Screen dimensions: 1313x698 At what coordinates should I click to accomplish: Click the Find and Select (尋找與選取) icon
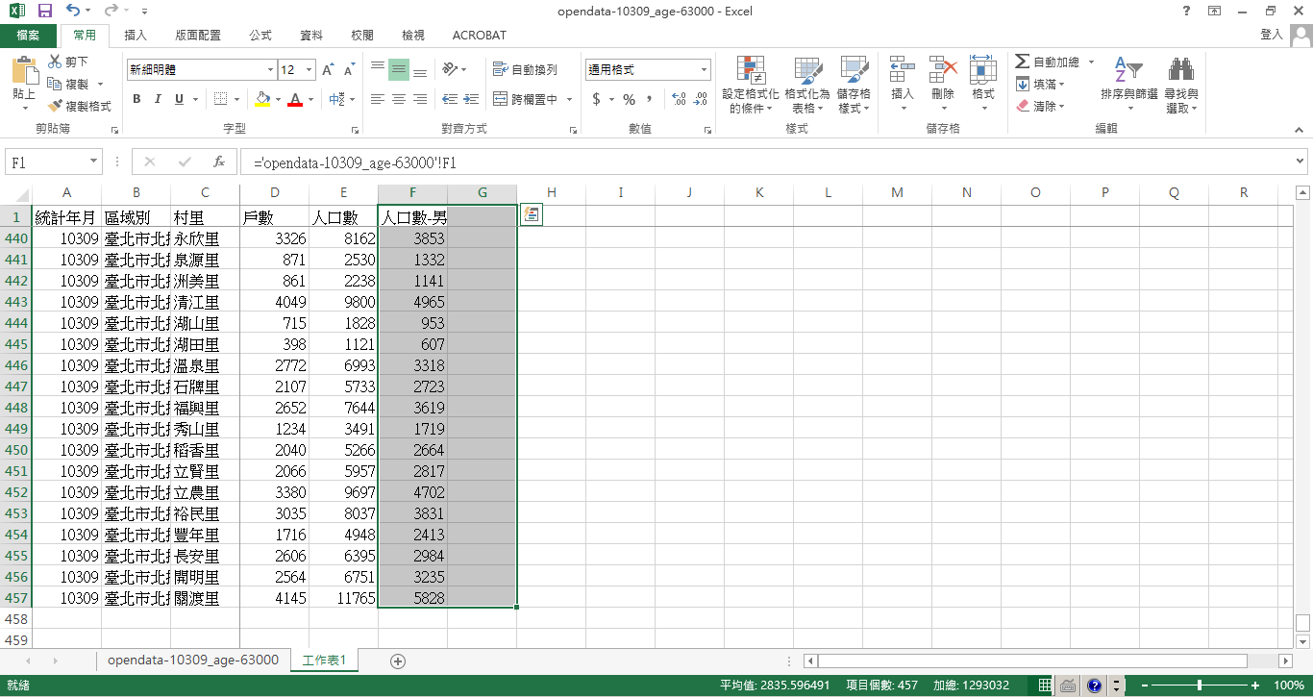coord(1180,85)
